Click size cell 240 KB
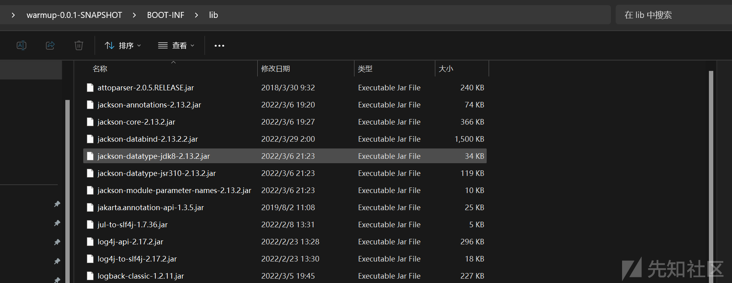The height and width of the screenshot is (283, 732). (472, 88)
